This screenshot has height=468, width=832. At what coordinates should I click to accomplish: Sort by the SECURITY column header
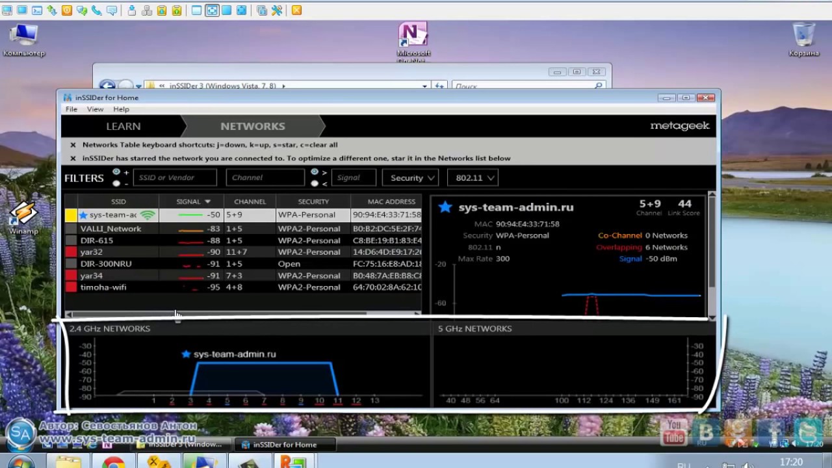[313, 201]
